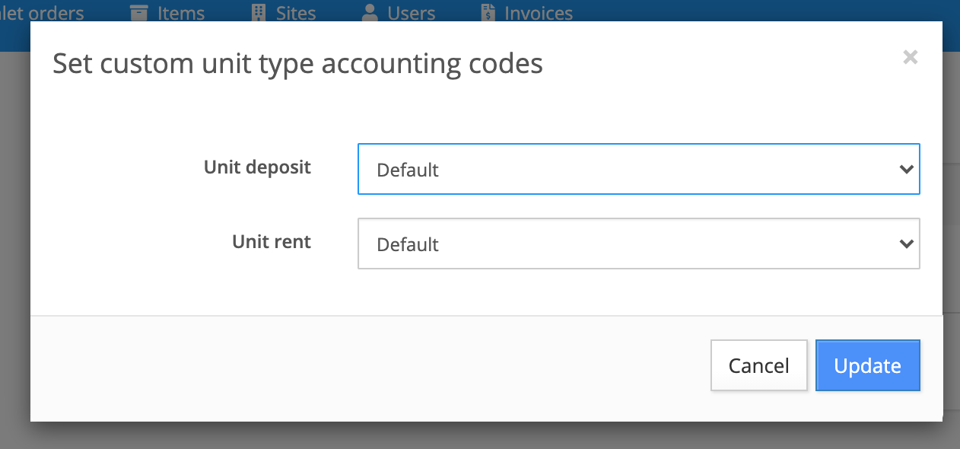Expand the deposit accounting code selector
960x449 pixels.
[639, 168]
